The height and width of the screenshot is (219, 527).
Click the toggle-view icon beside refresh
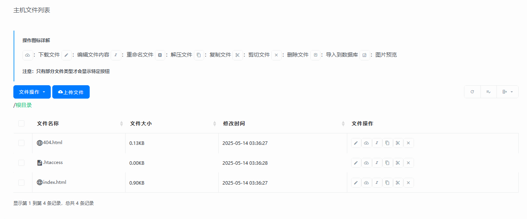[488, 92]
